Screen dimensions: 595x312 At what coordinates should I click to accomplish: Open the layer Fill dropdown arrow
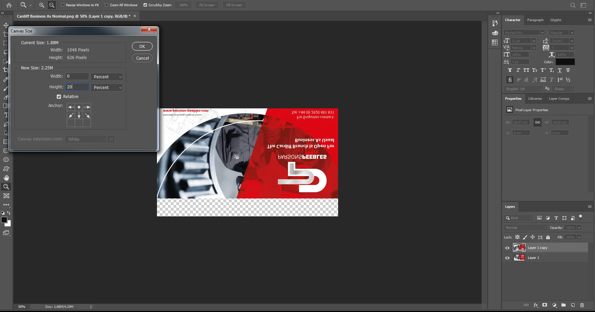pos(579,237)
